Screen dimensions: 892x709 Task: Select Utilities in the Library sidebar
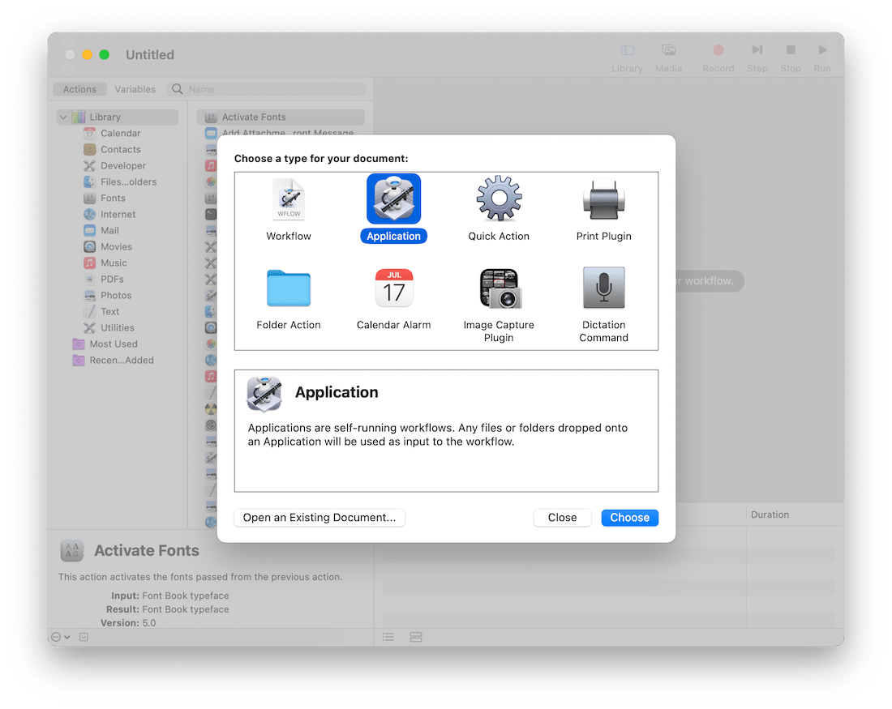pos(118,328)
